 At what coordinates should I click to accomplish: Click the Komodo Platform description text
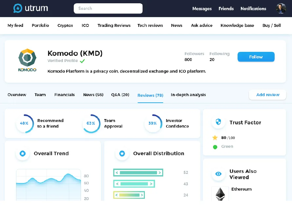coord(127,71)
